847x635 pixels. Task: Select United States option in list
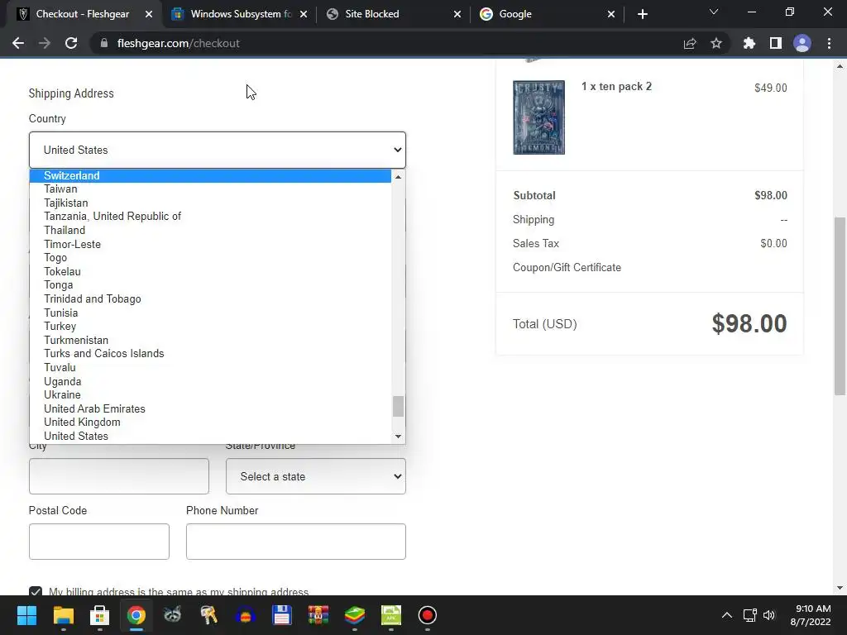click(210, 436)
